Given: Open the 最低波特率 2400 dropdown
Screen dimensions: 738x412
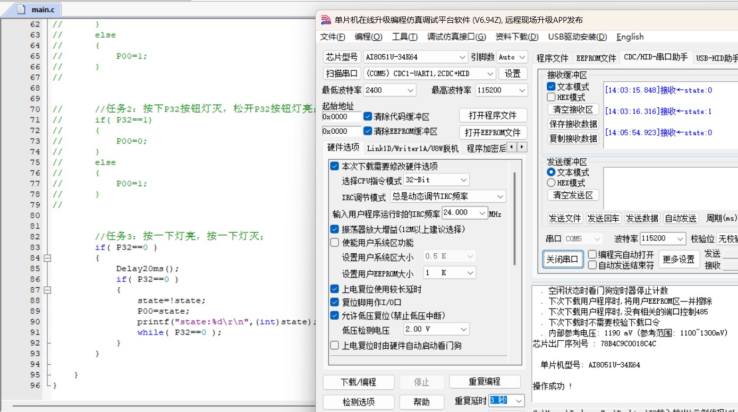Looking at the screenshot, I should pos(410,90).
